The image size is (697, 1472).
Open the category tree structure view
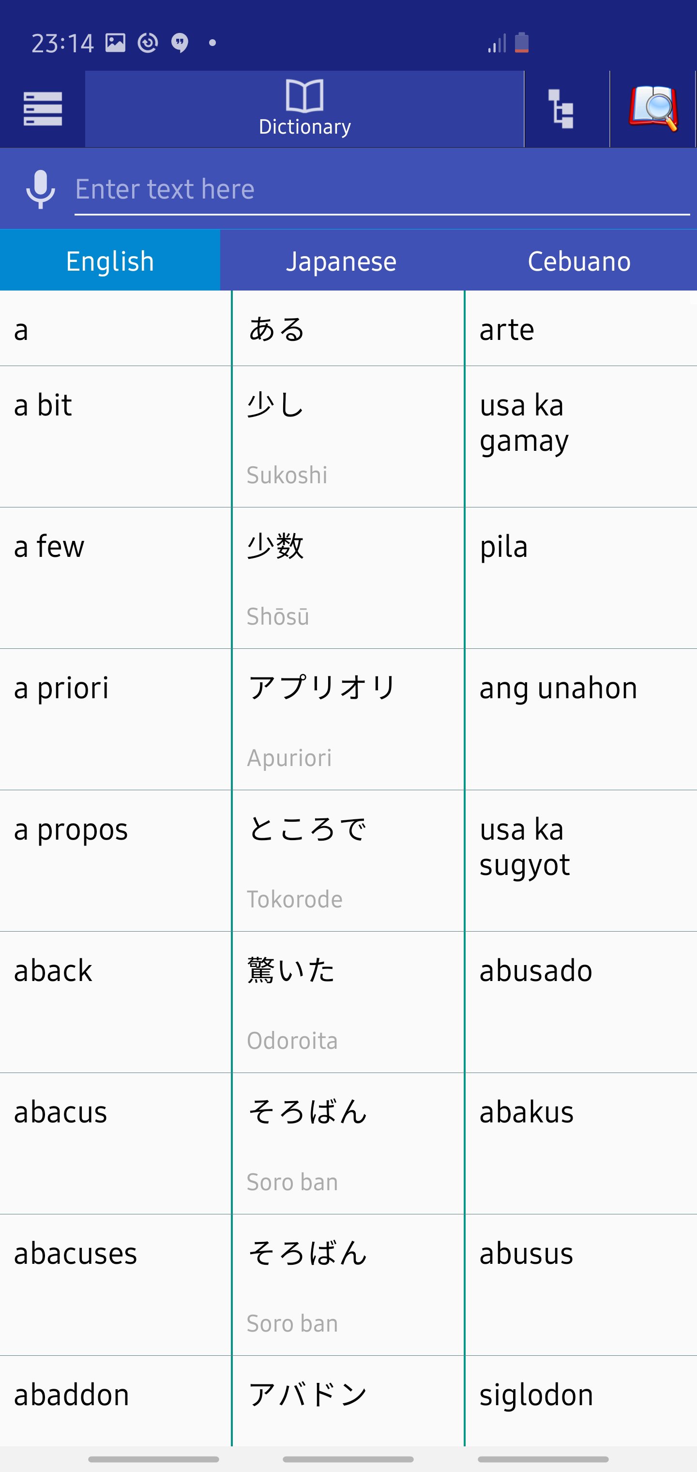[x=561, y=108]
